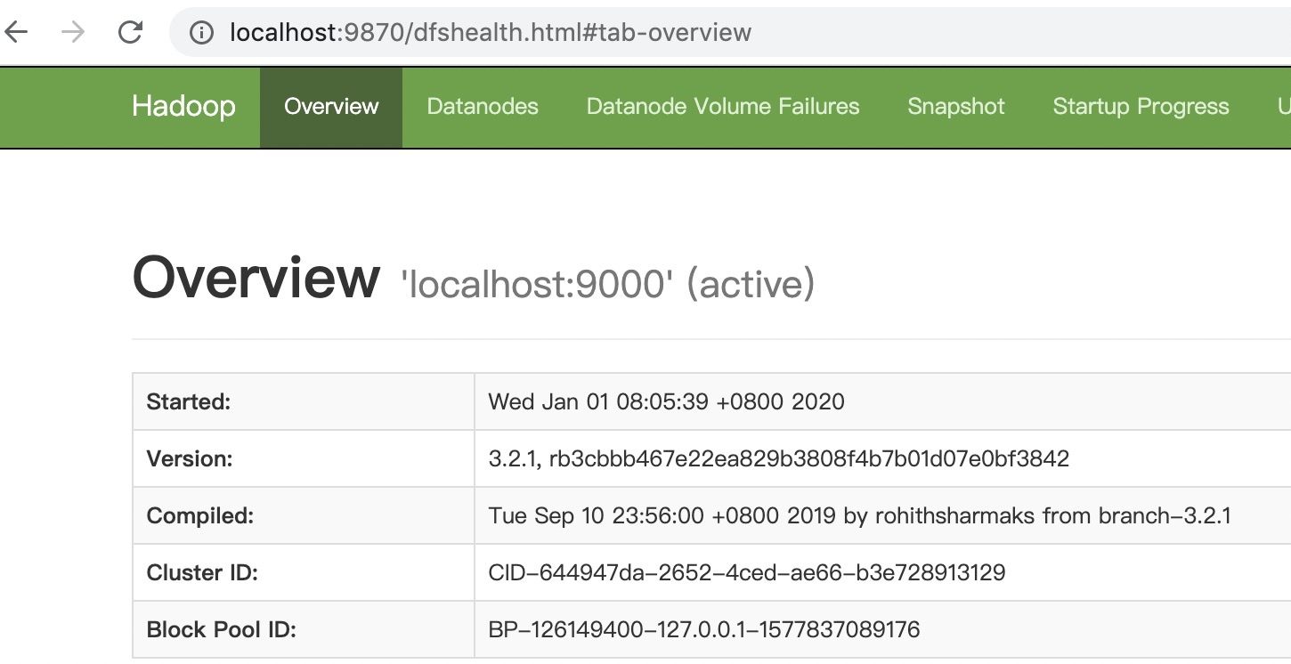Focus the address bar URL field
The image size is (1291, 664).
tap(730, 33)
